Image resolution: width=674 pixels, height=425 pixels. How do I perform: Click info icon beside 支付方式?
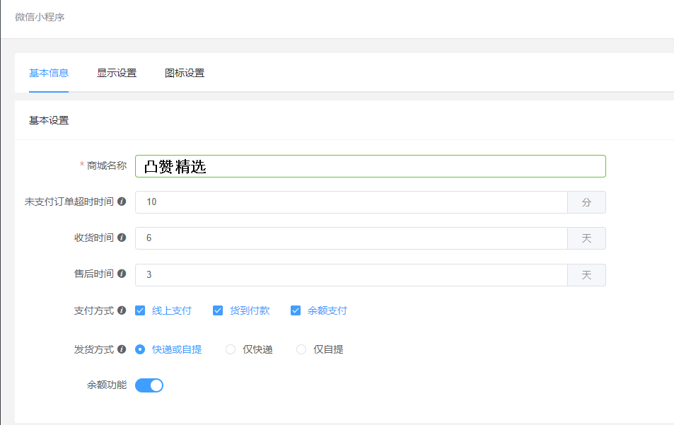122,310
